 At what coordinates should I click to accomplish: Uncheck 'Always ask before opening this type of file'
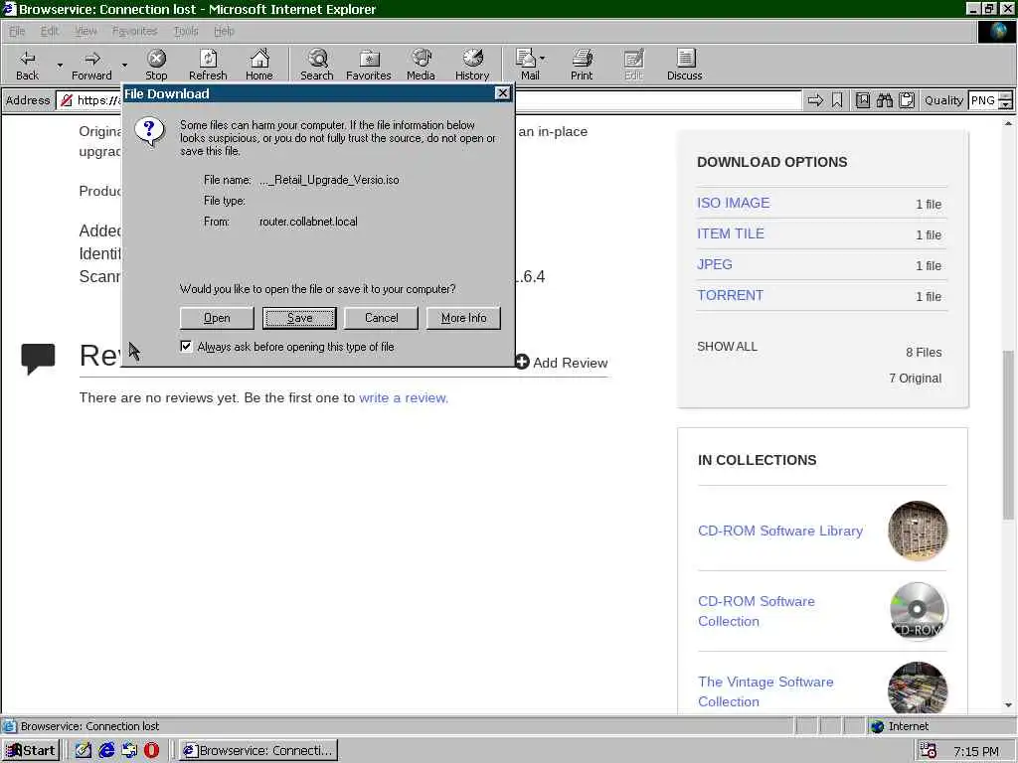(186, 346)
